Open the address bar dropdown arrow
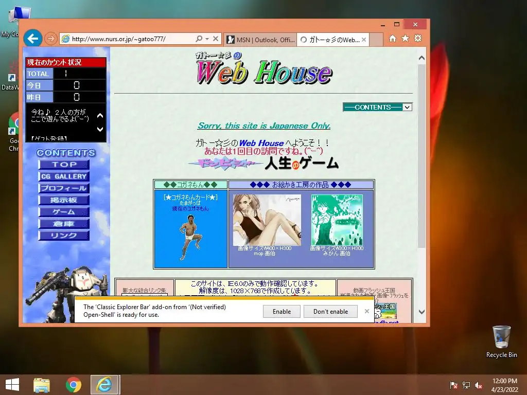Image resolution: width=527 pixels, height=395 pixels. click(x=207, y=39)
